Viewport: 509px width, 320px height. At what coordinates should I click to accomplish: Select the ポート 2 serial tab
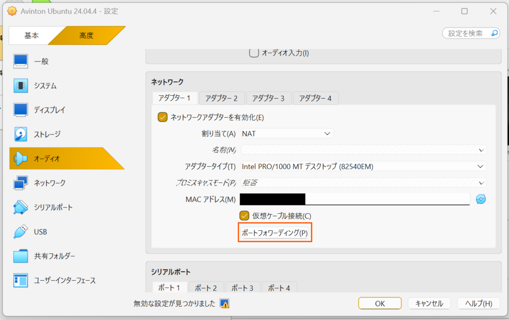206,288
